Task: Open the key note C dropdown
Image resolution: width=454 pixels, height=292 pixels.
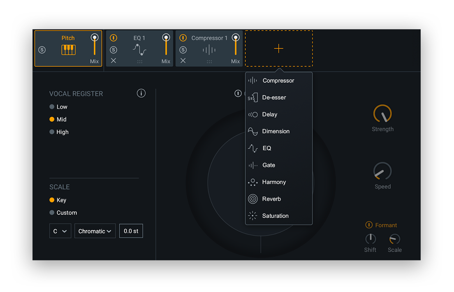Action: [x=60, y=231]
